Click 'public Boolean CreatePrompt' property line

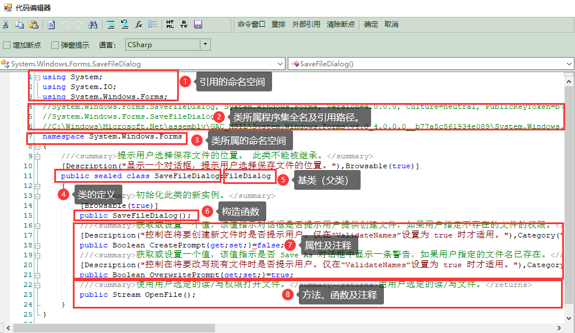(182, 246)
